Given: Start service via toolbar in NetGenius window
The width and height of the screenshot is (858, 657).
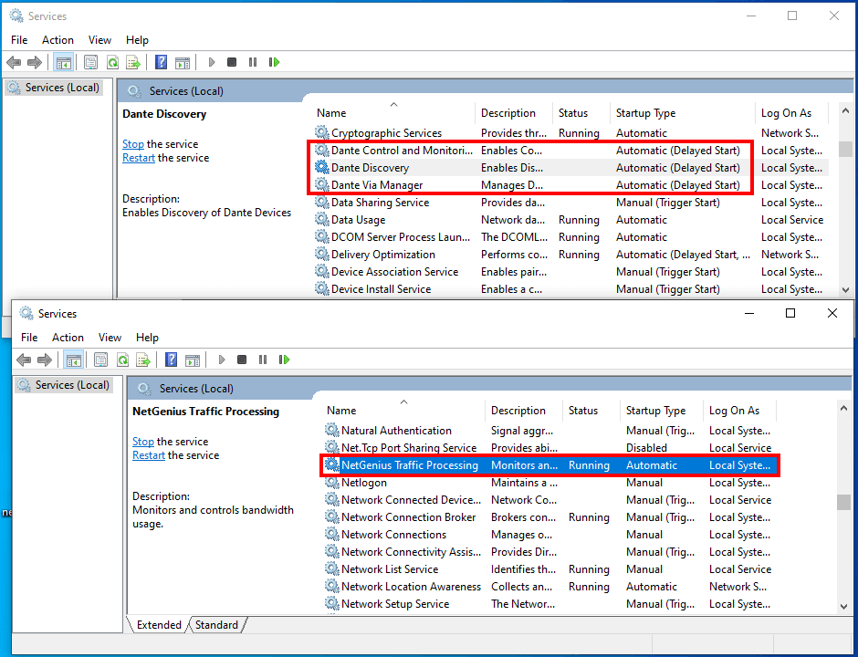Looking at the screenshot, I should point(222,360).
